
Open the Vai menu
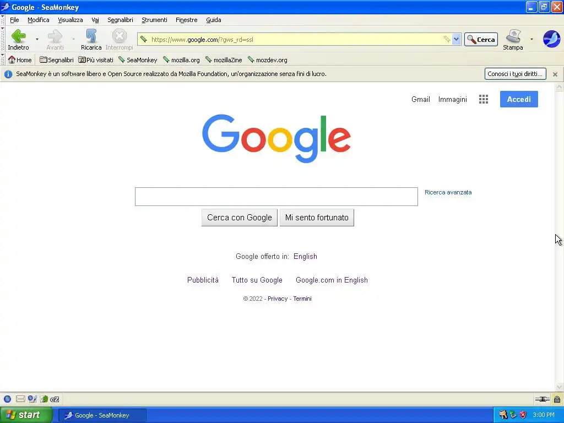click(x=95, y=20)
